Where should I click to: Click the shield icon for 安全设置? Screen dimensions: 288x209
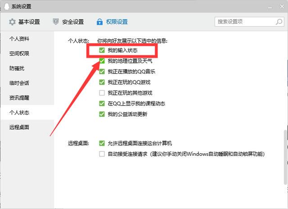(56, 22)
